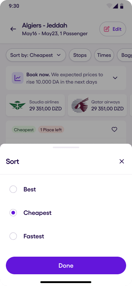Select the Fastest radio option
This screenshot has height=286, width=132.
click(x=13, y=236)
